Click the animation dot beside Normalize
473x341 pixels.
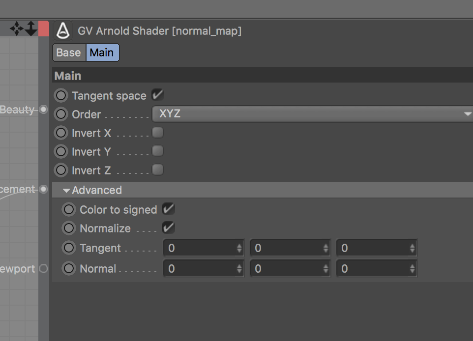[x=69, y=228]
